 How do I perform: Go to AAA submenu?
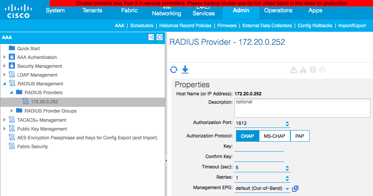[x=119, y=26]
